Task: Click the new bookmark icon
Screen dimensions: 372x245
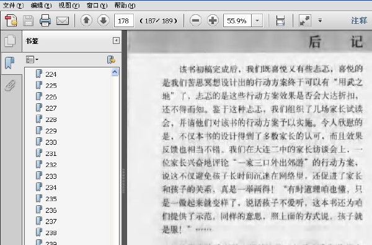Action: (111, 59)
